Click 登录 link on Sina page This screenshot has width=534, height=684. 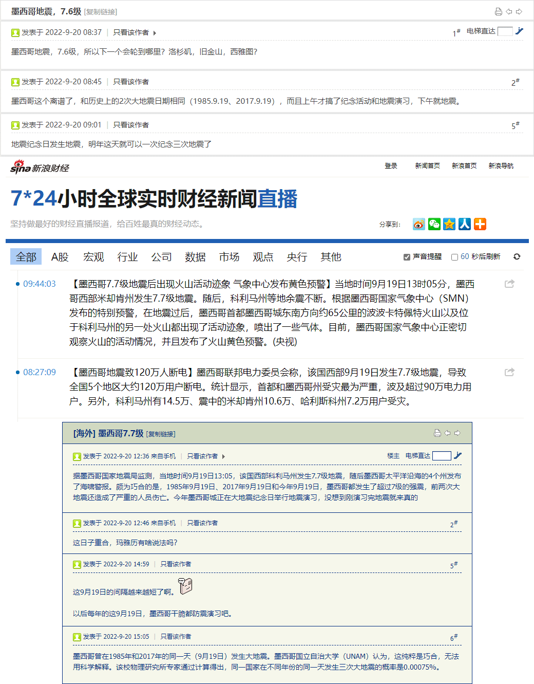coord(391,165)
